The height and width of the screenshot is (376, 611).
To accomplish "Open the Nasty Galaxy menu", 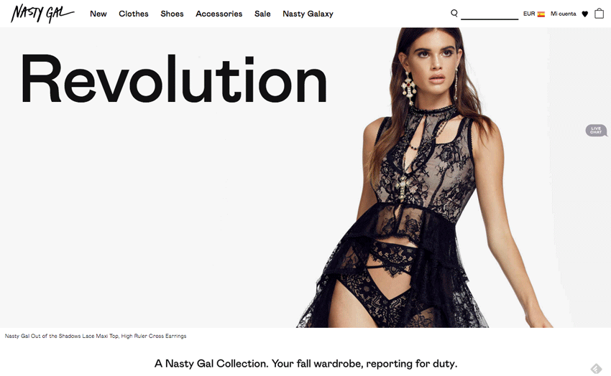I will (x=308, y=14).
